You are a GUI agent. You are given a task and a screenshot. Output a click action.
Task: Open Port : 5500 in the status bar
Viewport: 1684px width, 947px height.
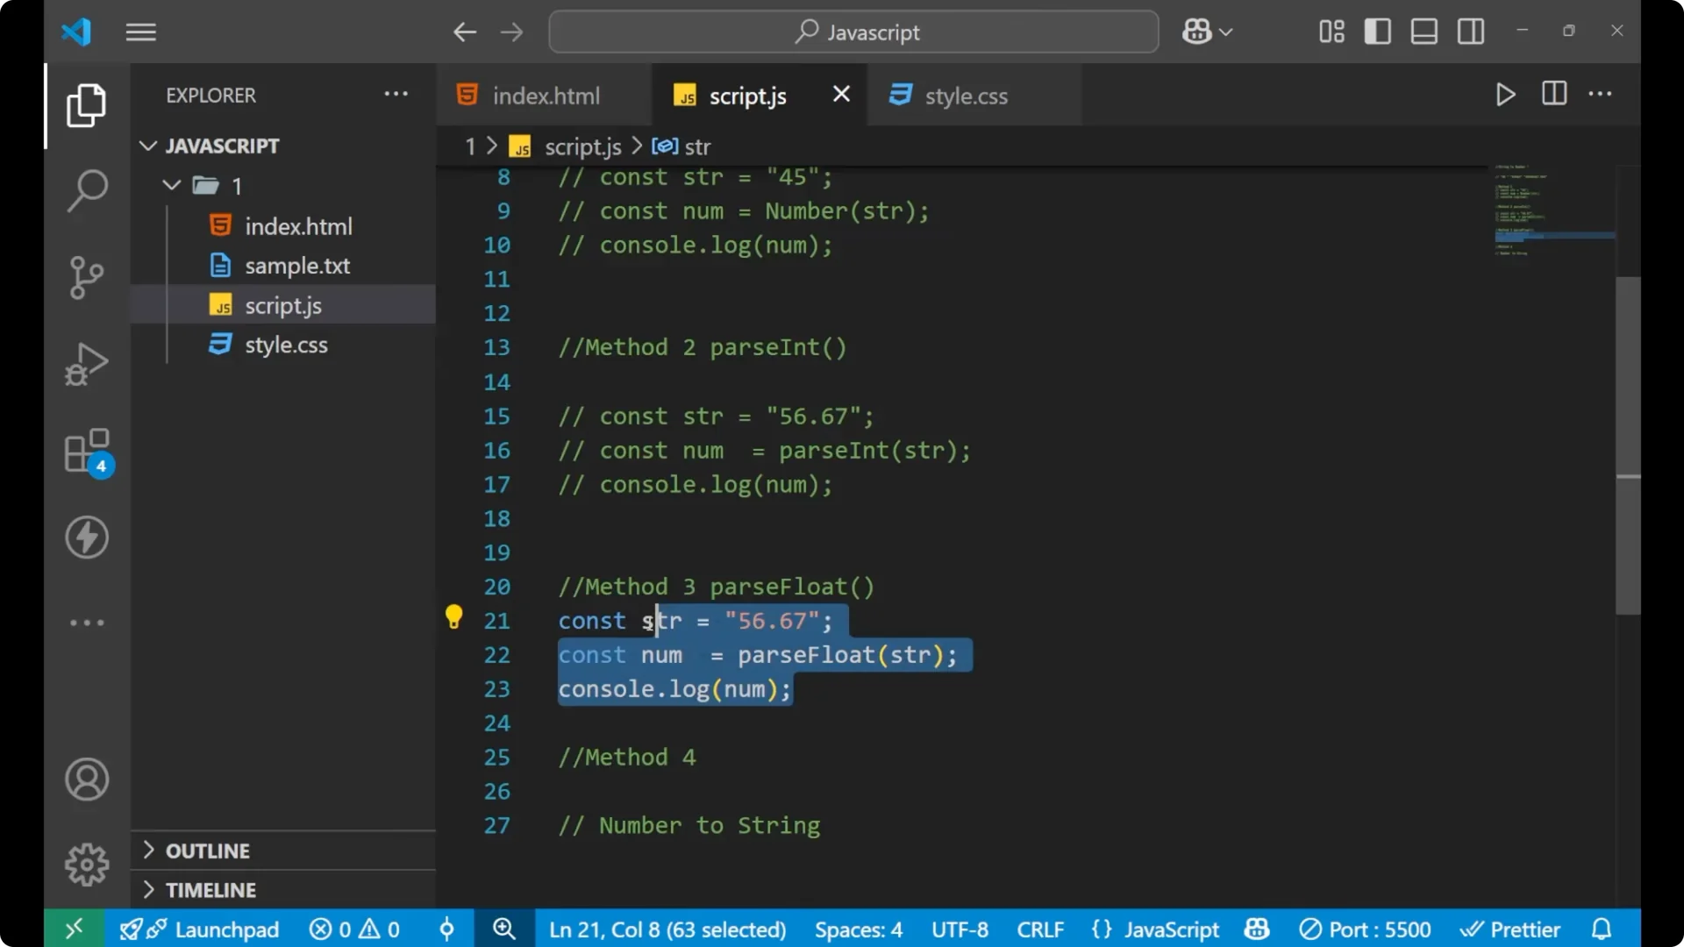pyautogui.click(x=1365, y=929)
